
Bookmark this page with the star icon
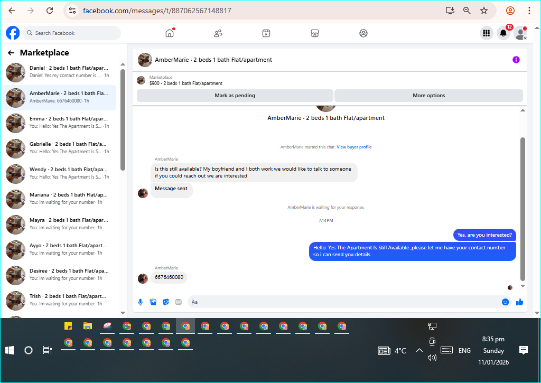coord(484,11)
